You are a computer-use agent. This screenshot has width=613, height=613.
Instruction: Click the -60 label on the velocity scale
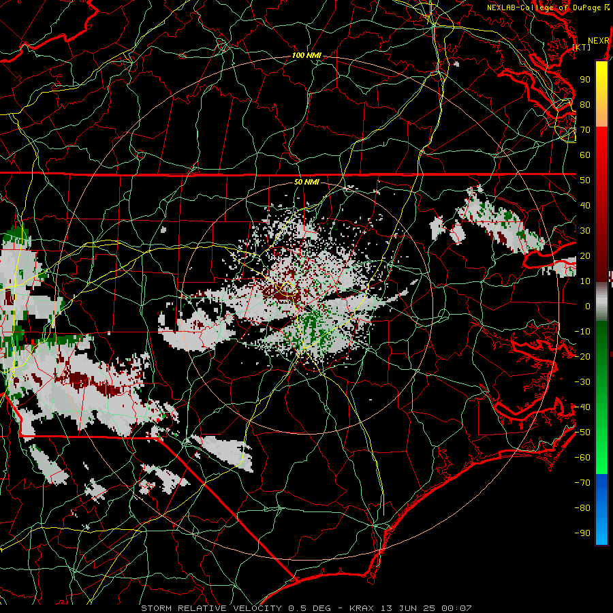[x=582, y=458]
